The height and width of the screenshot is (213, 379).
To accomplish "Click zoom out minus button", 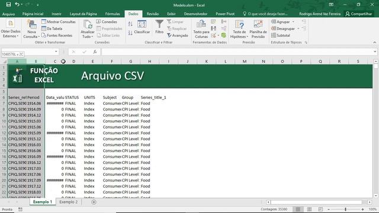I will 329,209.
